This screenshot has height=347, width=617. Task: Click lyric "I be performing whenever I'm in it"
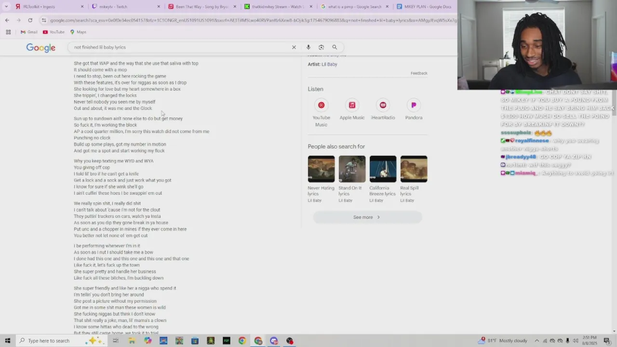tap(107, 246)
